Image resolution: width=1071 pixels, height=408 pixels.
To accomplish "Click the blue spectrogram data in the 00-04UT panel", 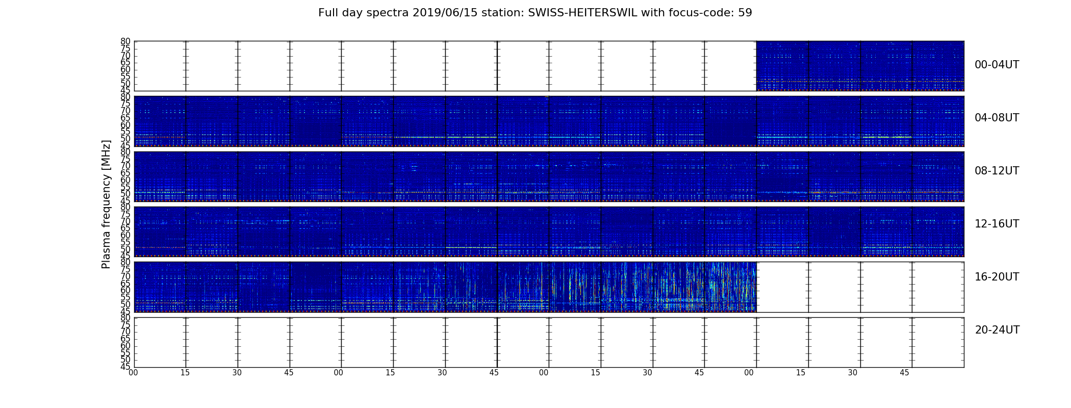I will (860, 66).
